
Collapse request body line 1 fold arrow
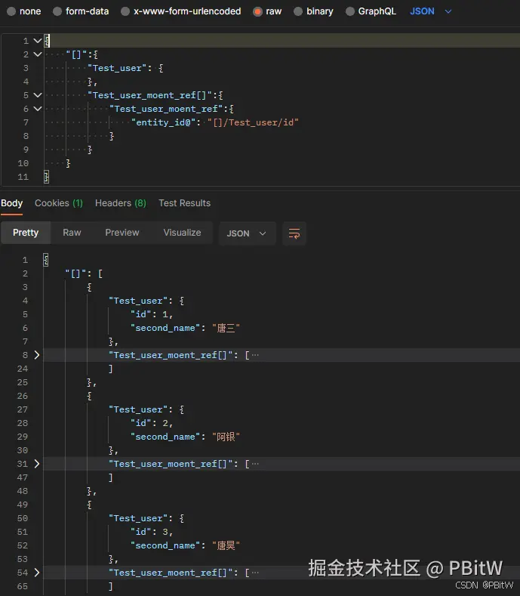(x=37, y=40)
